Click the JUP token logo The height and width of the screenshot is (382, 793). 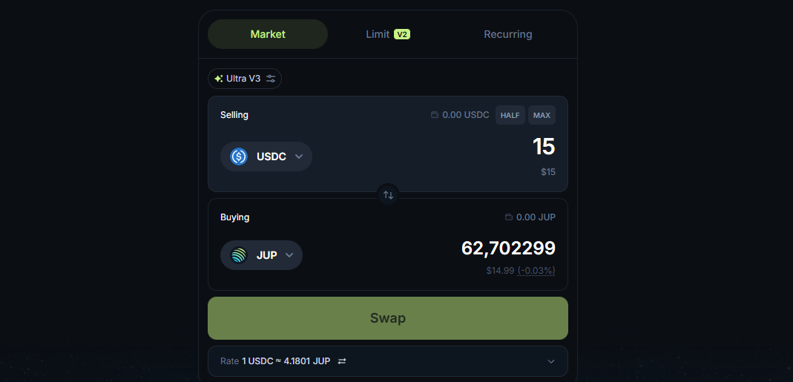click(239, 255)
